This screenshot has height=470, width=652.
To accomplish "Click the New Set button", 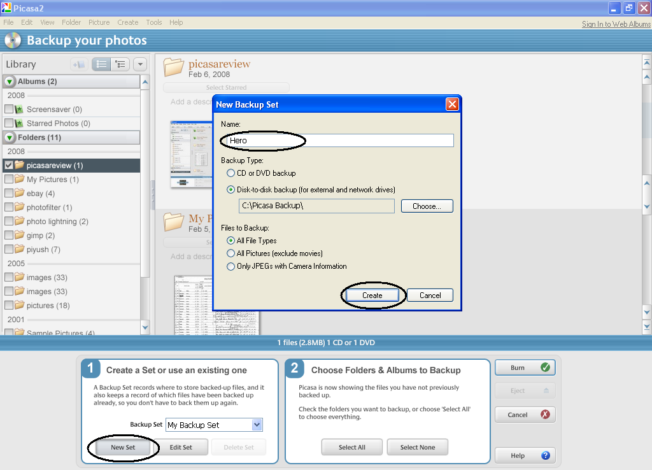I will (123, 447).
